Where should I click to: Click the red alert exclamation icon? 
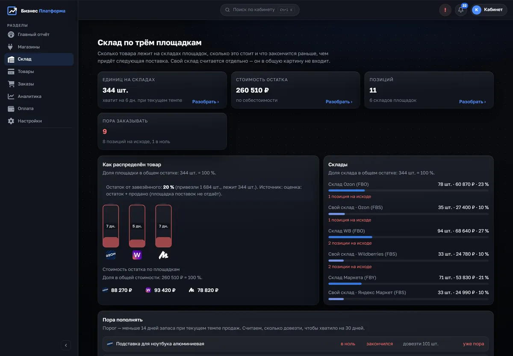tap(445, 10)
